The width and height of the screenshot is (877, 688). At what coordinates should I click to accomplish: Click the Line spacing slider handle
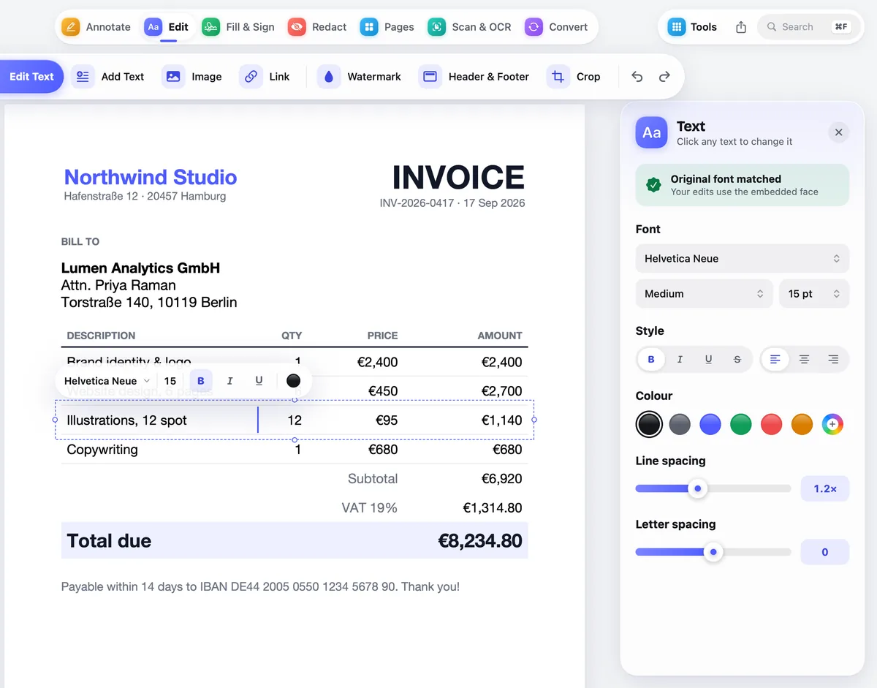click(698, 488)
